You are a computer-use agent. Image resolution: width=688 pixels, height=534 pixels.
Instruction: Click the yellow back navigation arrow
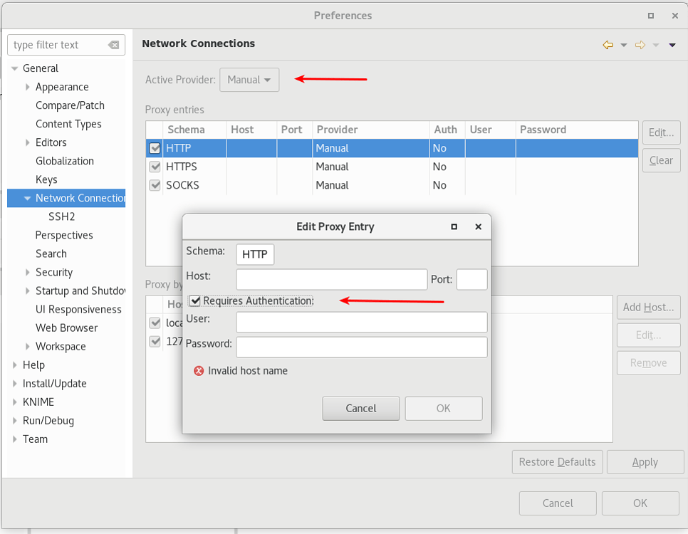pyautogui.click(x=608, y=45)
